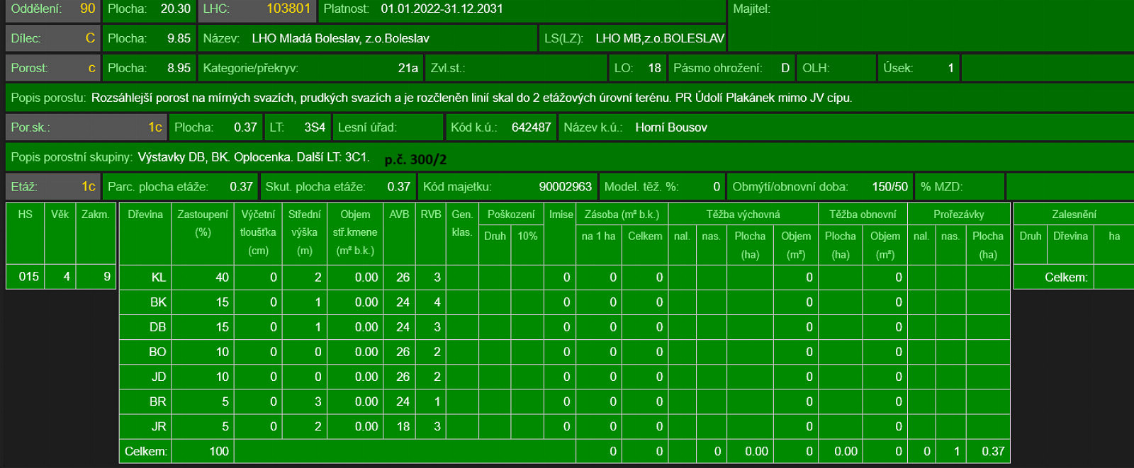1134x468 pixels.
Task: Select the DB species row cell
Action: click(145, 327)
